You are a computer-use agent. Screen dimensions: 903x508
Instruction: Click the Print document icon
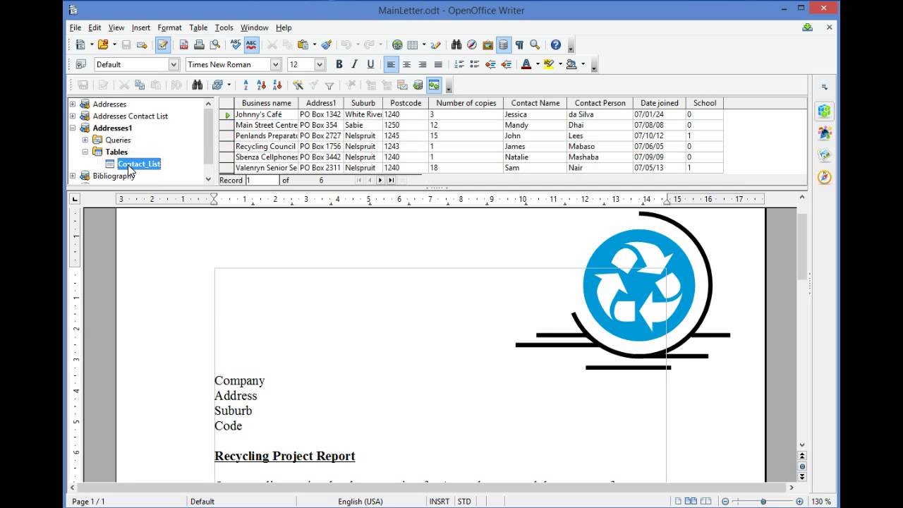199,44
